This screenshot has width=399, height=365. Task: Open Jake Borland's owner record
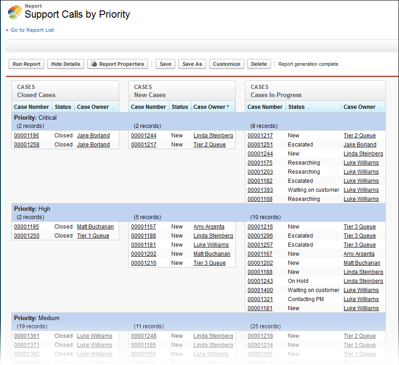tap(93, 135)
